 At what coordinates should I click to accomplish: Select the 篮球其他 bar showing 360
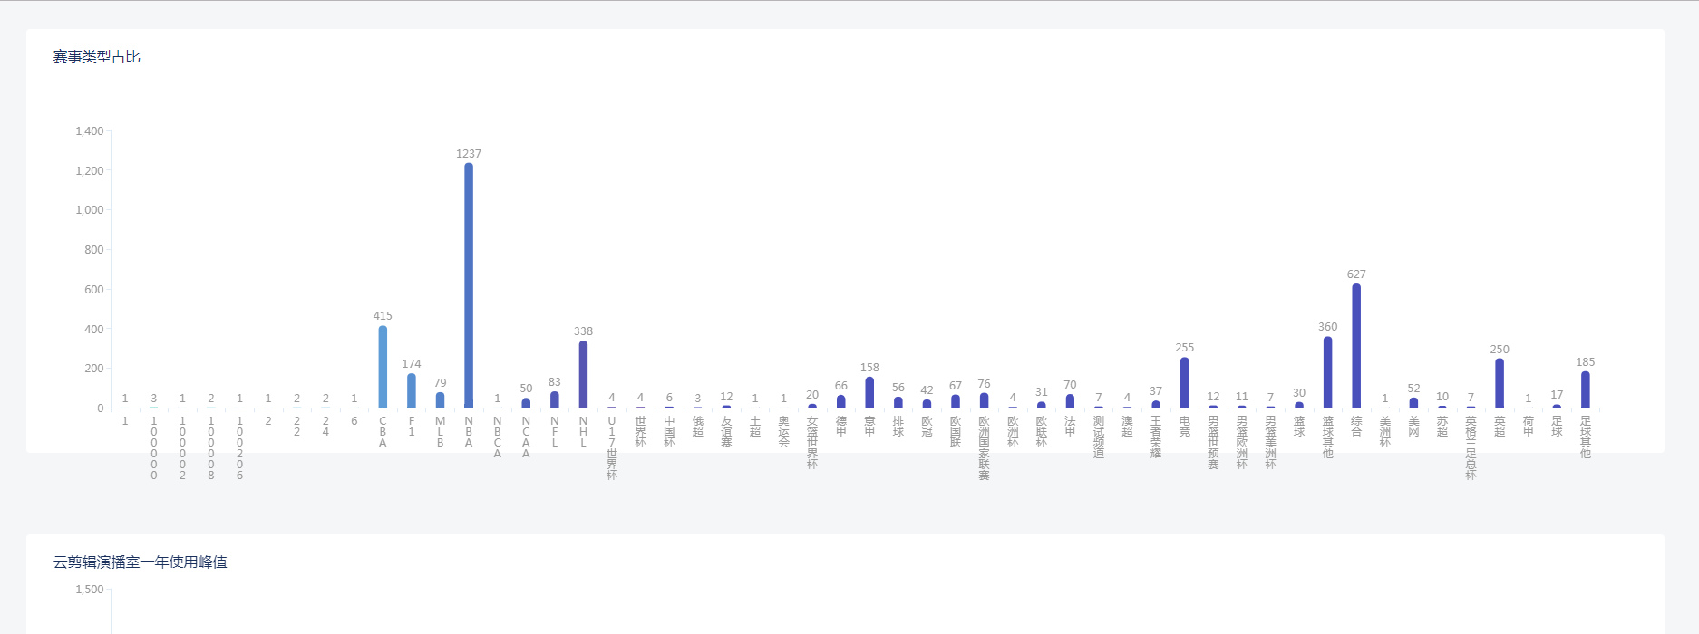pos(1328,372)
